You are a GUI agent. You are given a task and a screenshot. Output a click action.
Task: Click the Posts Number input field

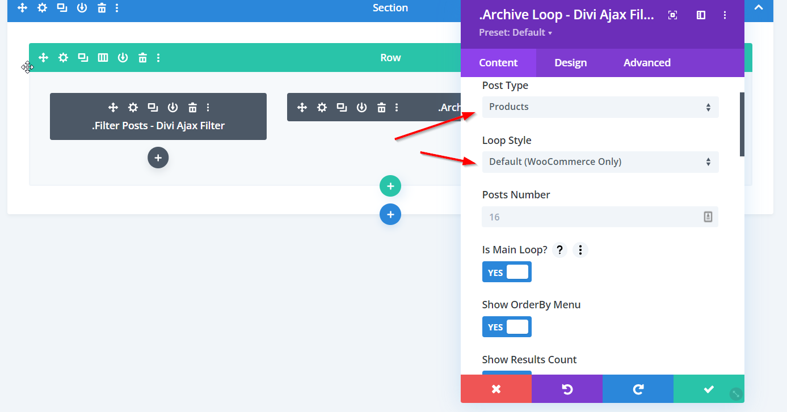click(x=600, y=217)
